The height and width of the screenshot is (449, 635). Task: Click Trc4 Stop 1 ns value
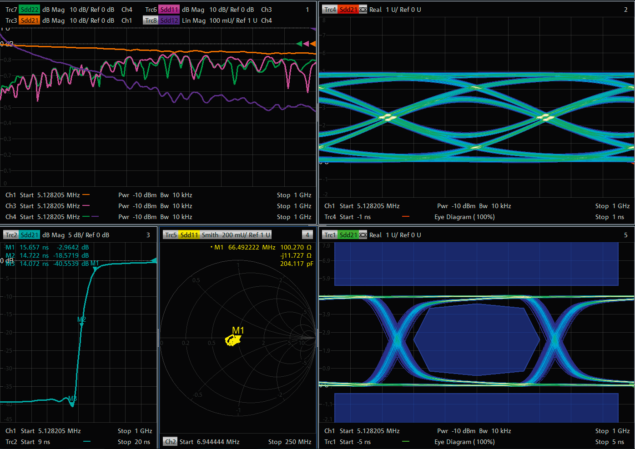(x=610, y=217)
